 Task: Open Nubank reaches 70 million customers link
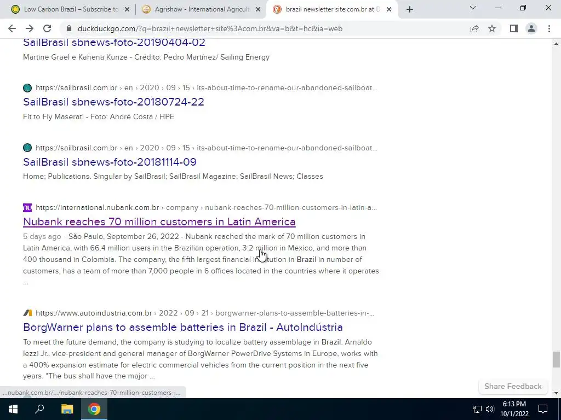(159, 222)
